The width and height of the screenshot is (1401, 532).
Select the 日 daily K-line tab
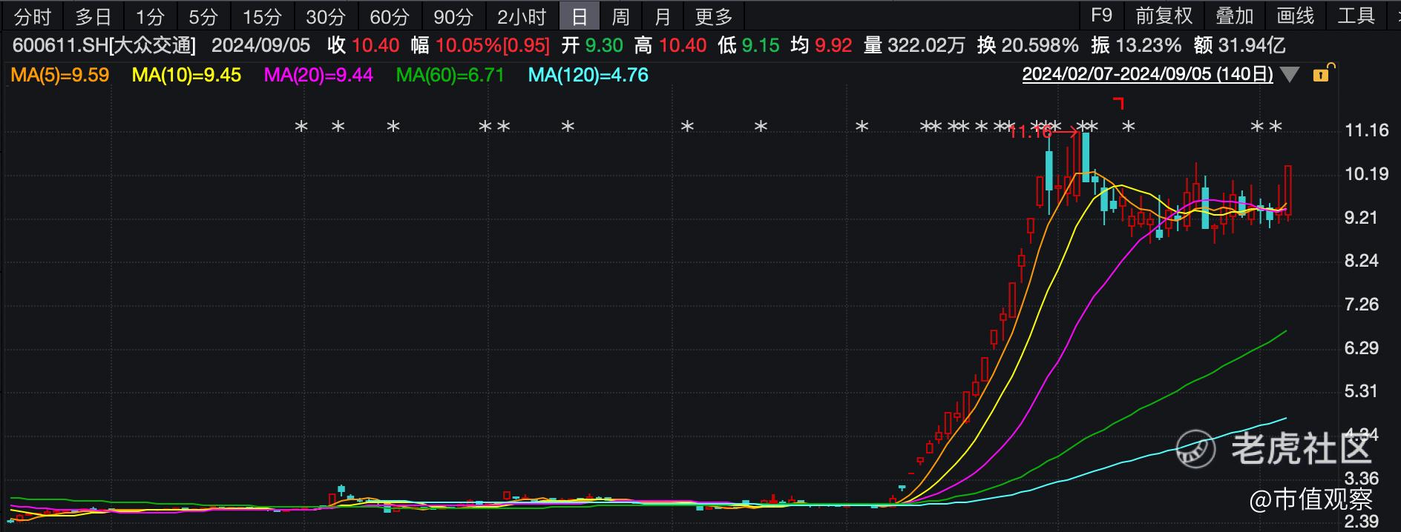(580, 16)
